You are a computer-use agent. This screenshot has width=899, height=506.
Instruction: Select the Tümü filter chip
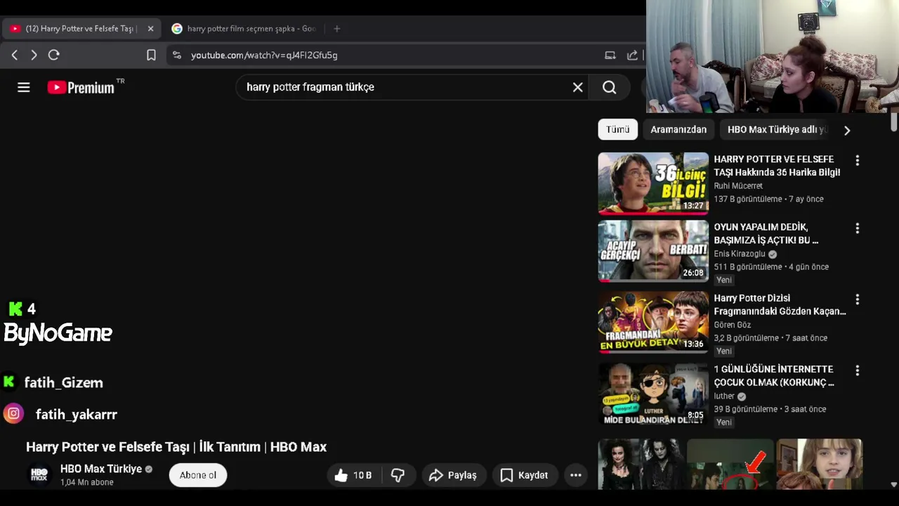click(x=618, y=129)
